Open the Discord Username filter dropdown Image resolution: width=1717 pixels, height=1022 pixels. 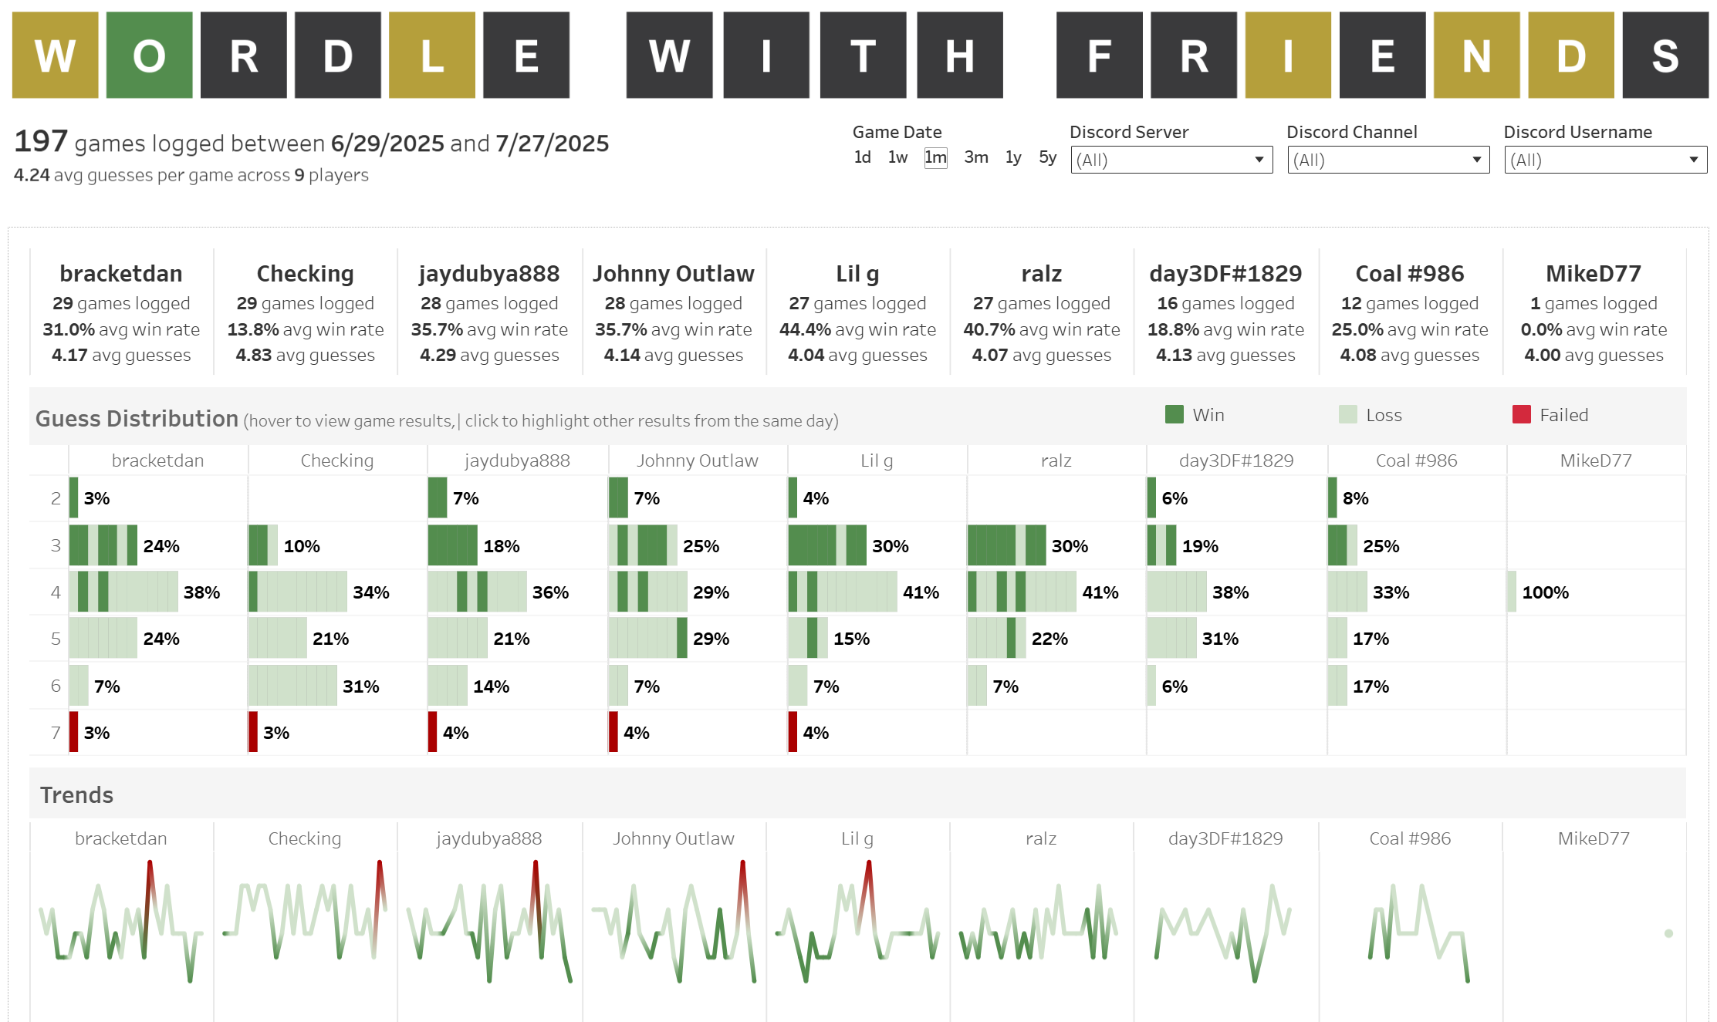(1605, 160)
